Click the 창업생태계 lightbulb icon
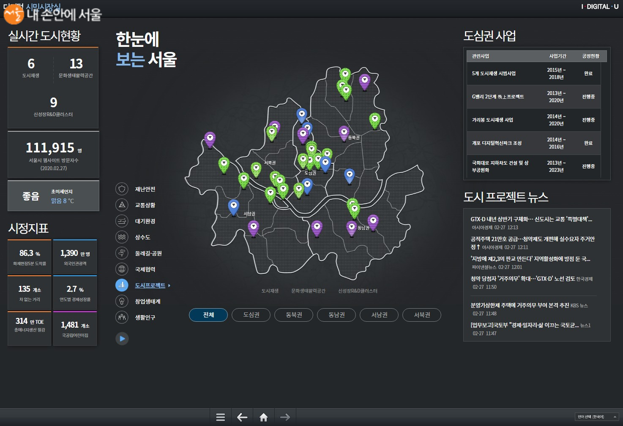 click(x=122, y=301)
